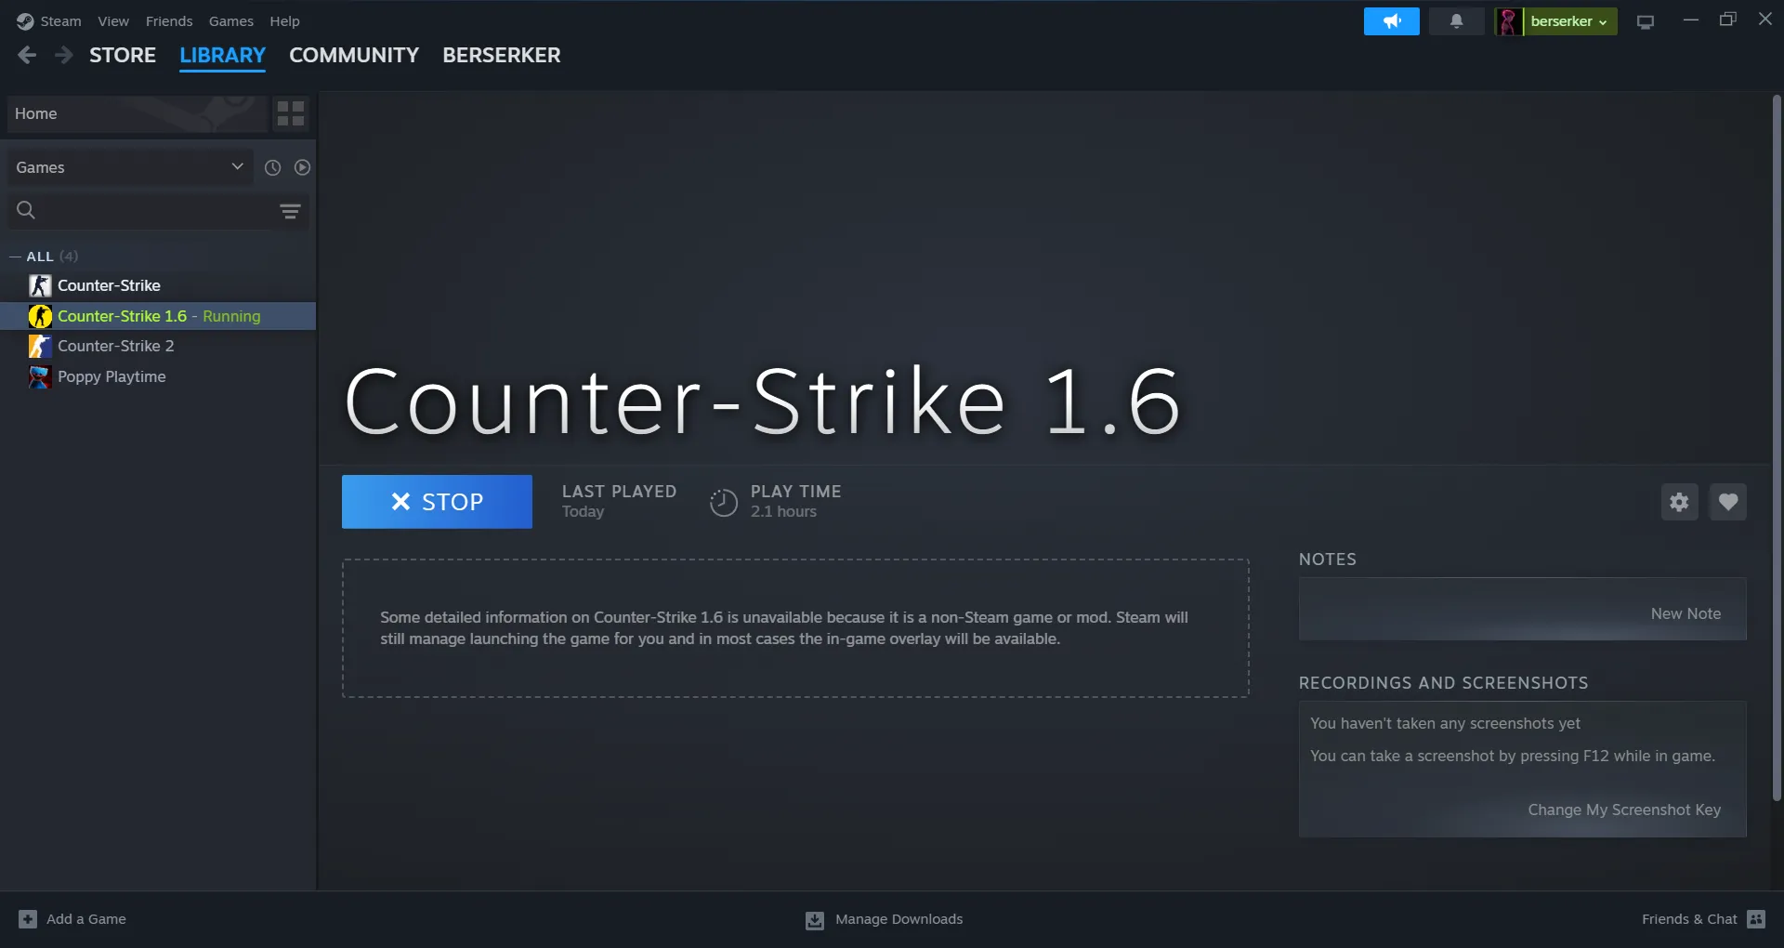Go forward with the right arrow
The height and width of the screenshot is (948, 1784).
[x=63, y=55]
